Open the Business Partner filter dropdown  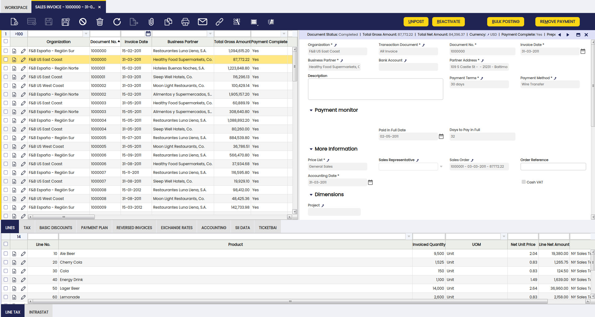pyautogui.click(x=210, y=34)
